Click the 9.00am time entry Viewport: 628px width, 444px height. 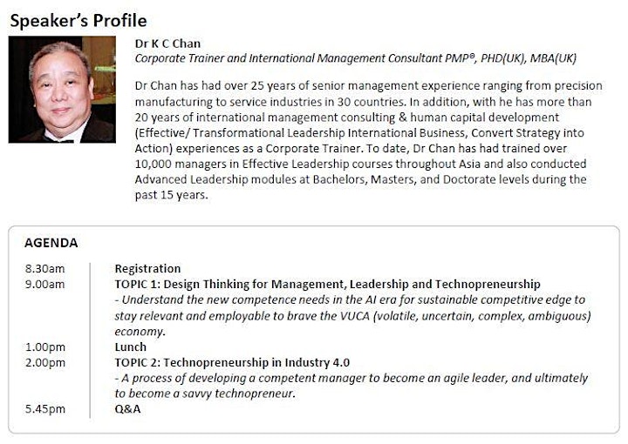44,284
